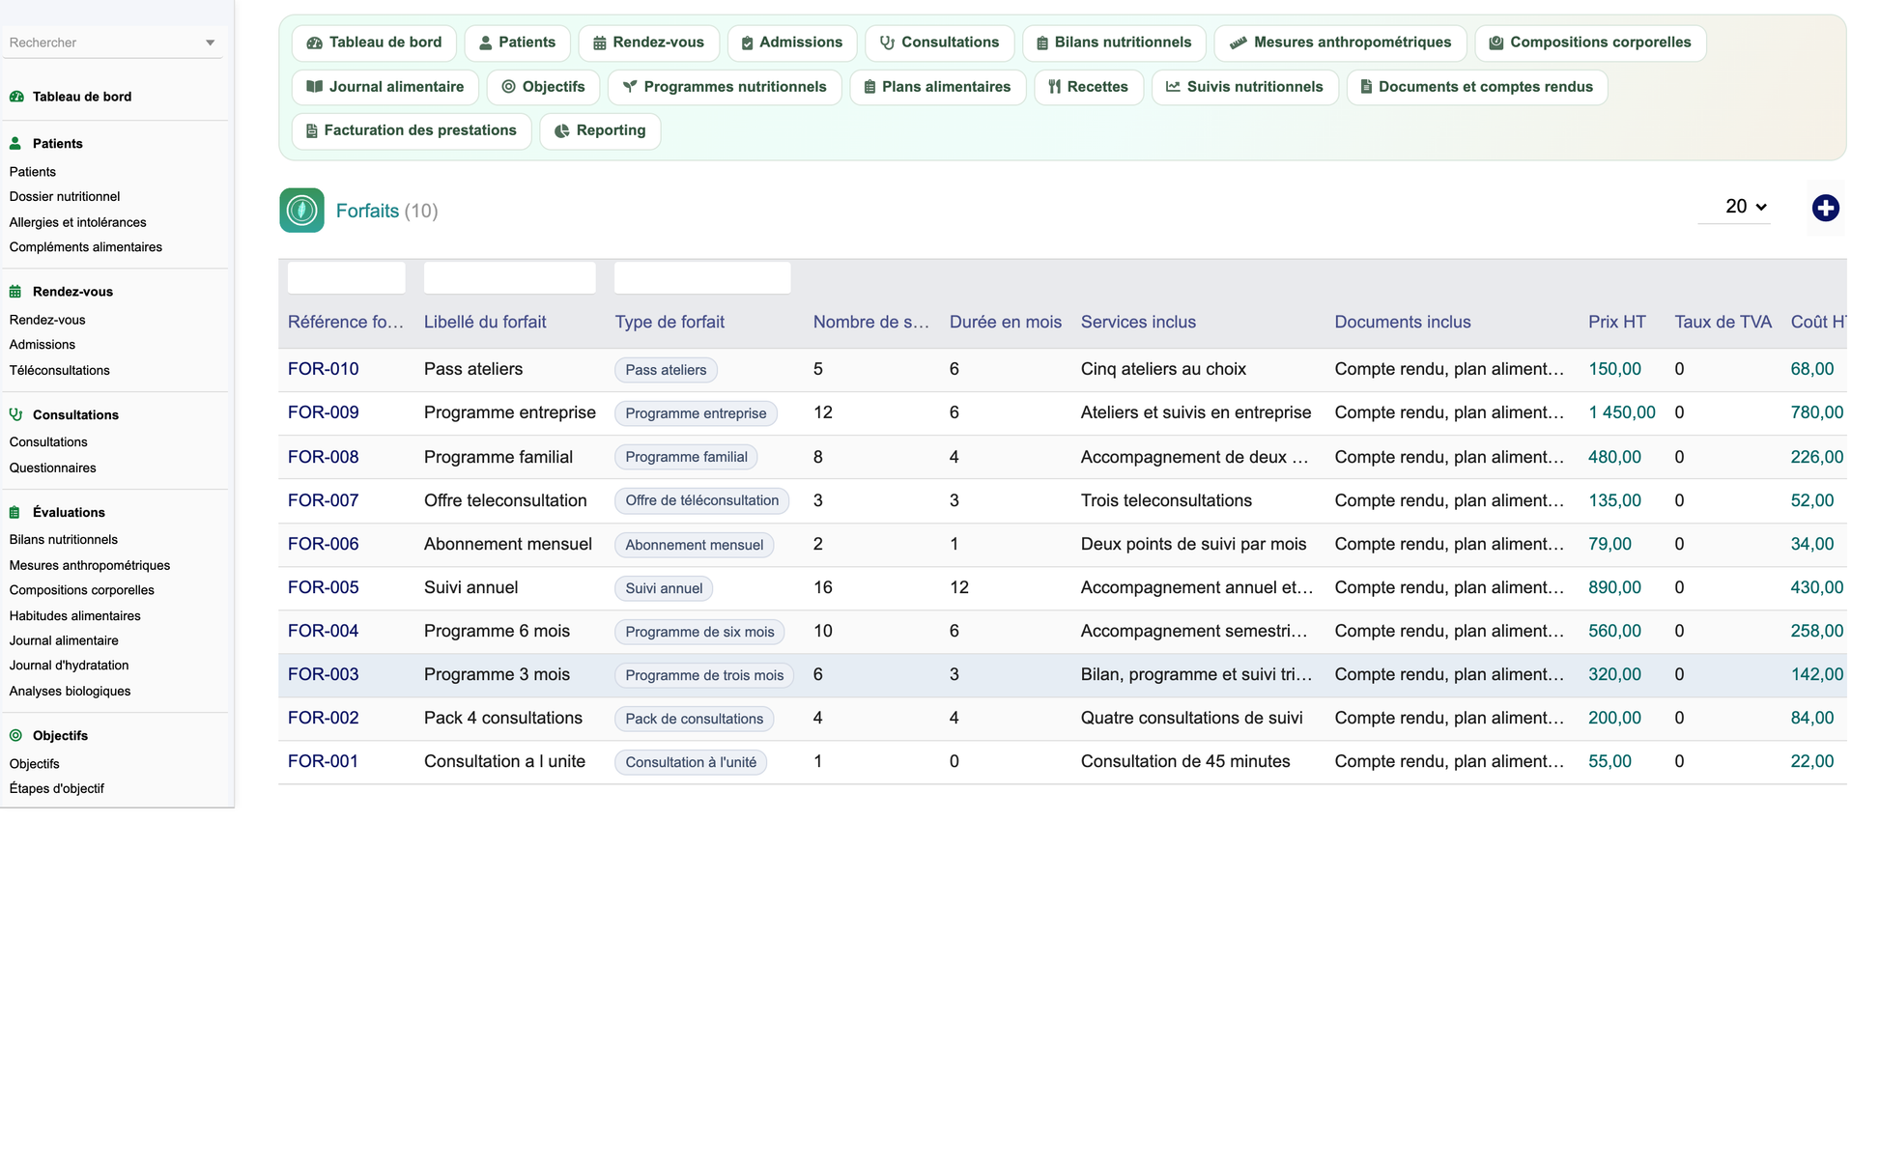Screen dimensions: 1880x1163
Task: Open Programmes nutritionnels tab
Action: coord(725,87)
